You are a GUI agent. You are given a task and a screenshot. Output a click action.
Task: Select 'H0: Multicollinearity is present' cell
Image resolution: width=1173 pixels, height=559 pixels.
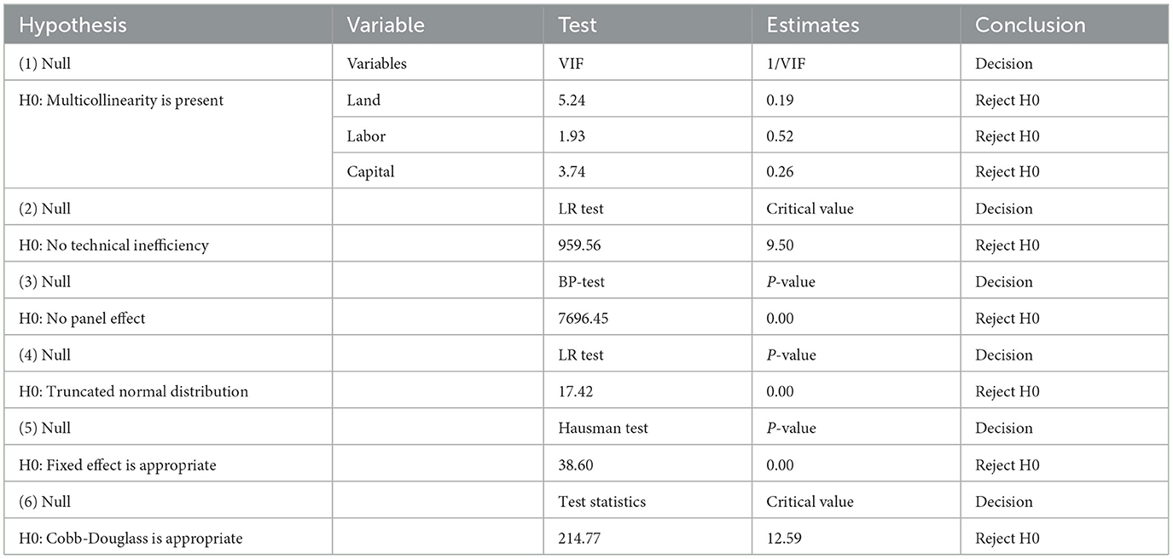click(169, 136)
